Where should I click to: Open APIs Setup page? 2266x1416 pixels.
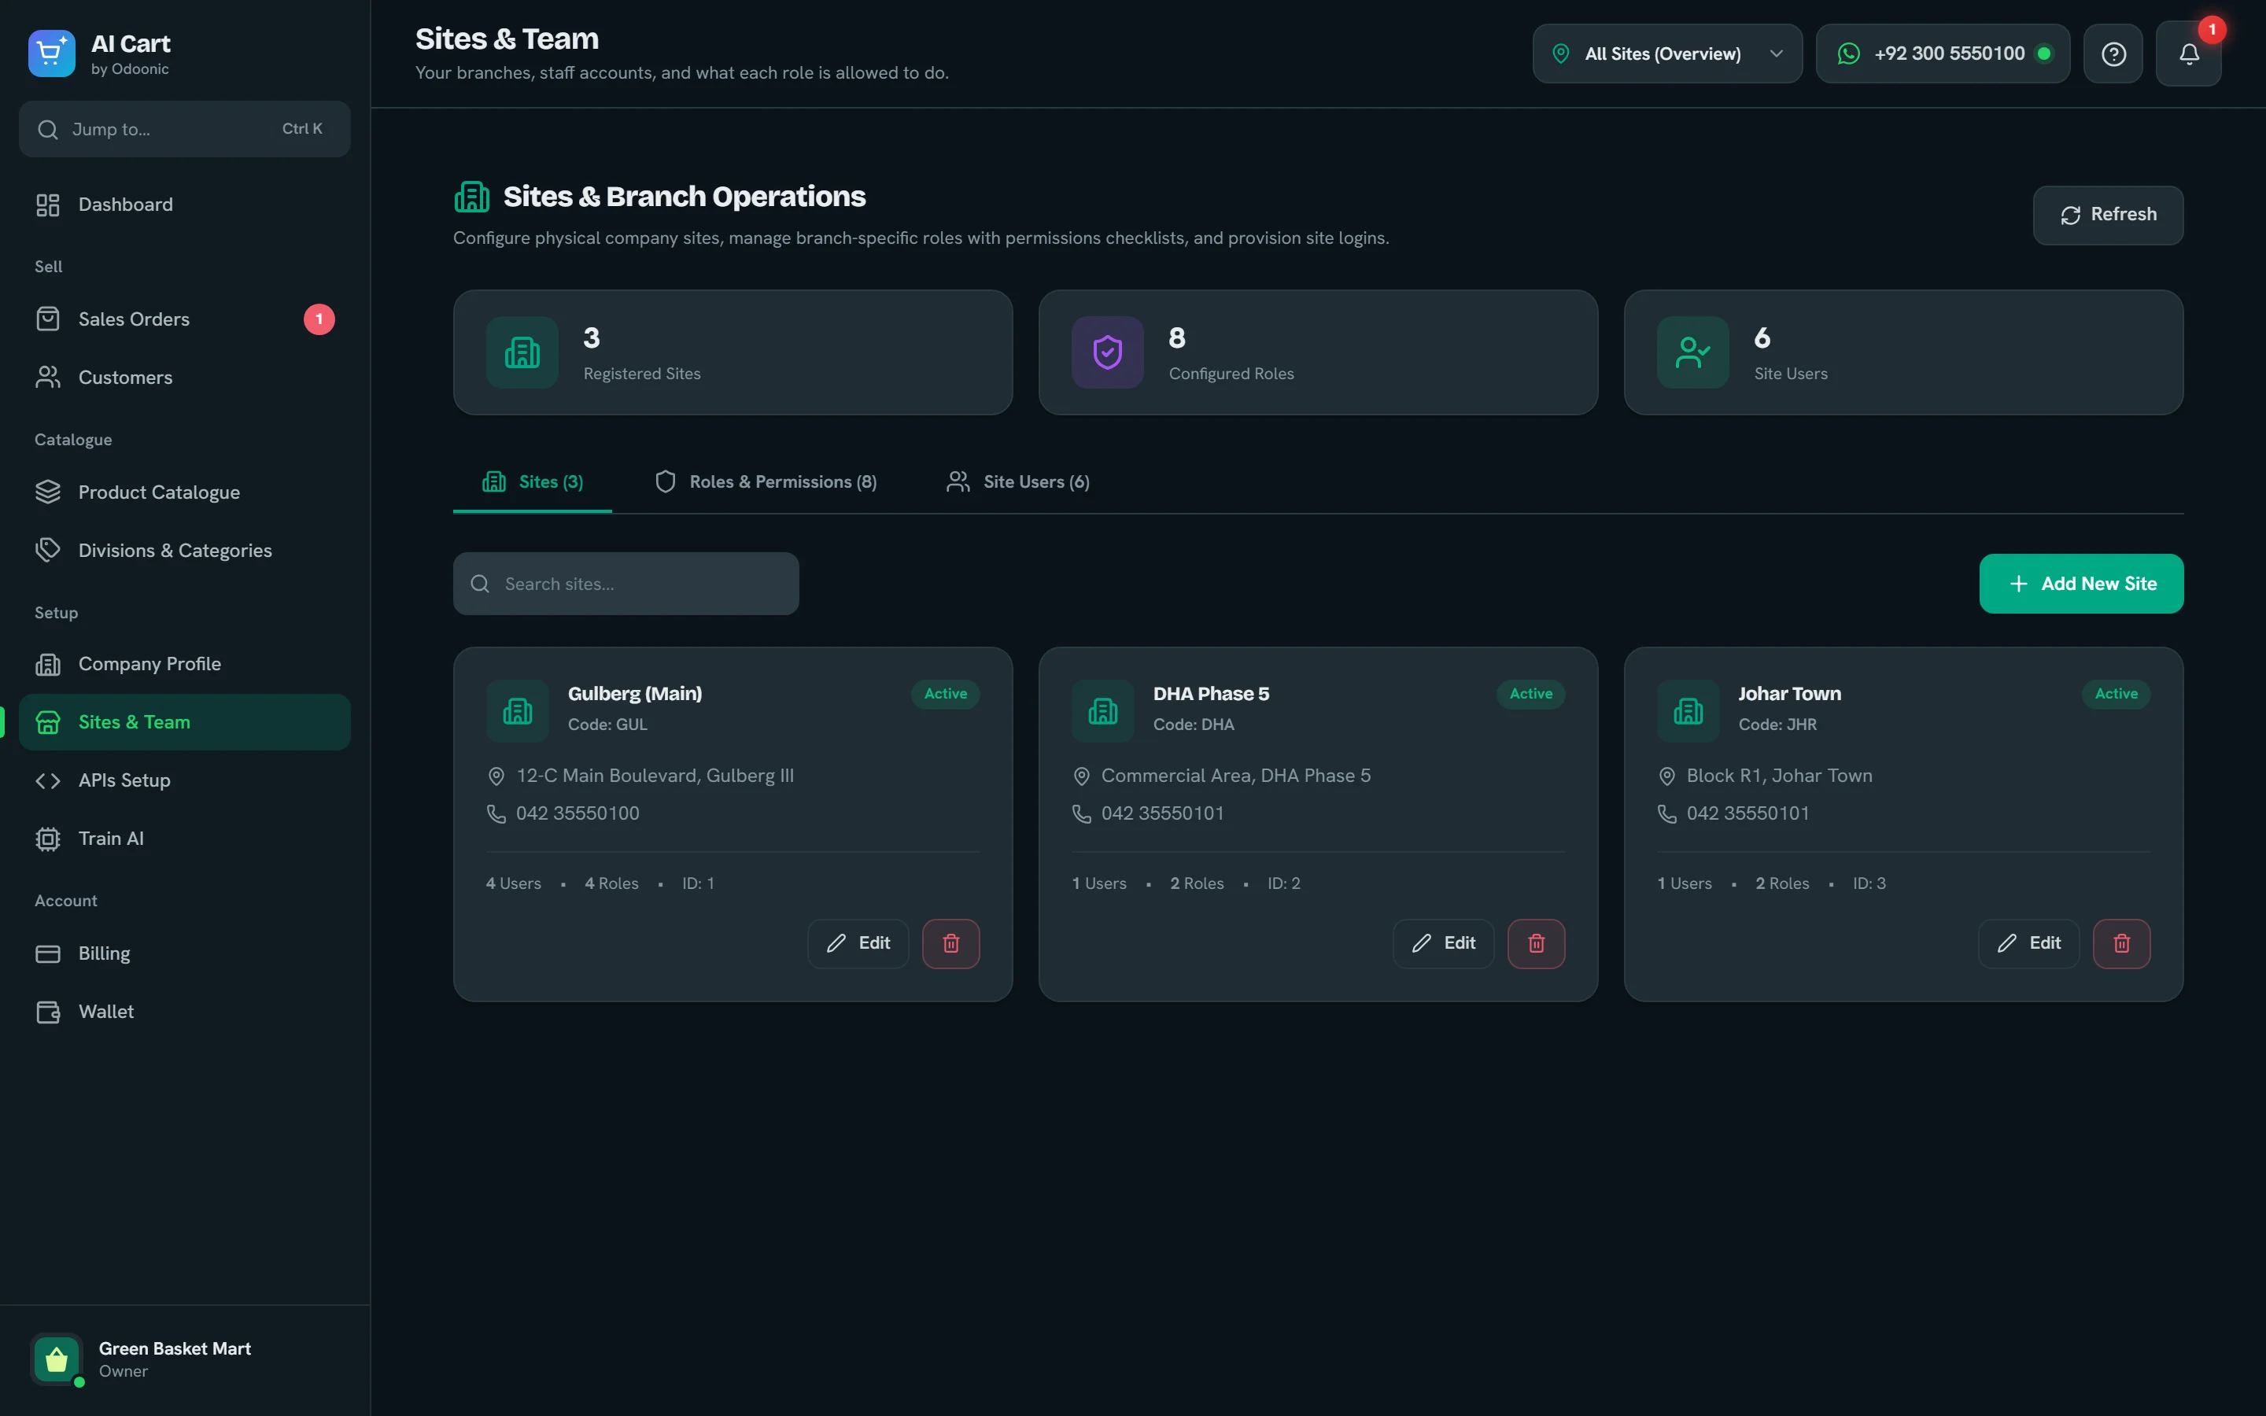pos(184,780)
